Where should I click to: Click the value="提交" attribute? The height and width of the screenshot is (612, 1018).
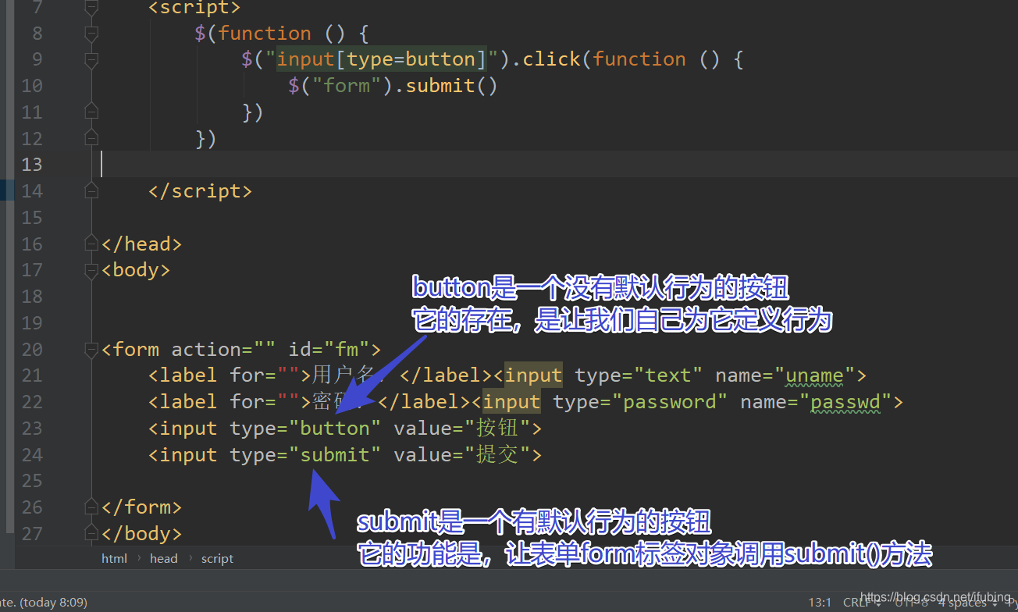pos(462,455)
